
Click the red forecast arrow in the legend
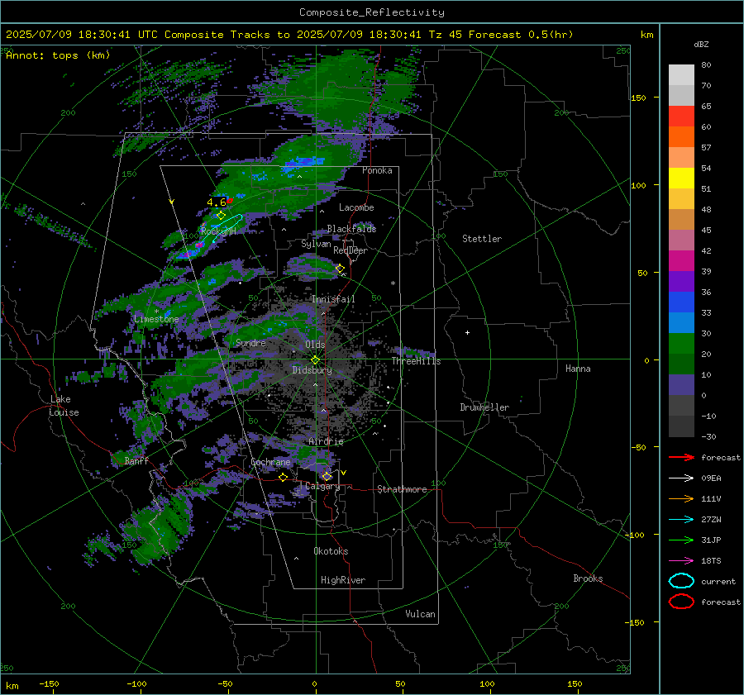tap(681, 457)
